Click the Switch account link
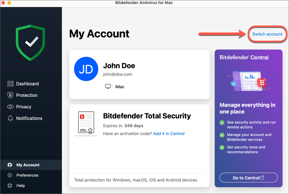This screenshot has width=289, height=194. point(267,34)
